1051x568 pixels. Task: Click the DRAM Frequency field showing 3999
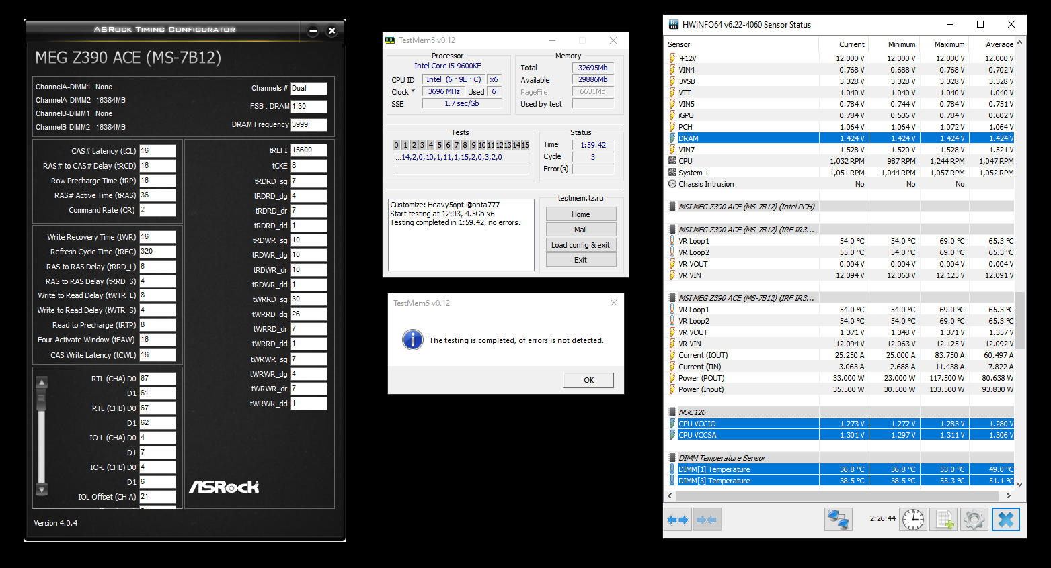309,124
